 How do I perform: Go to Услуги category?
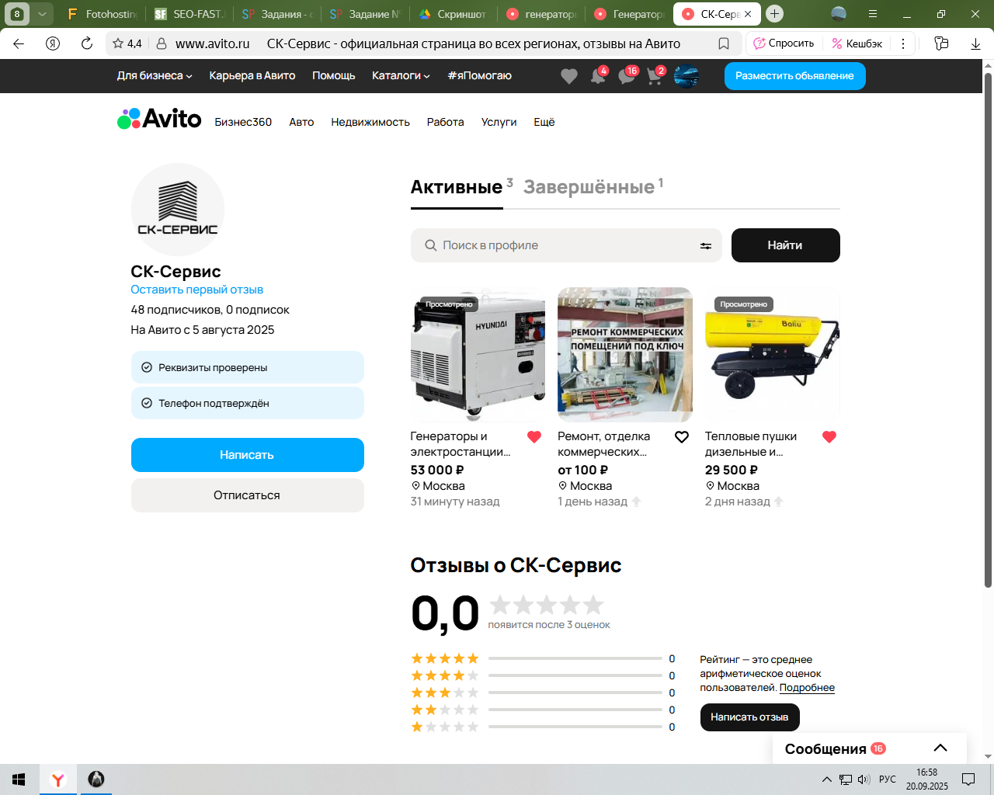click(499, 122)
